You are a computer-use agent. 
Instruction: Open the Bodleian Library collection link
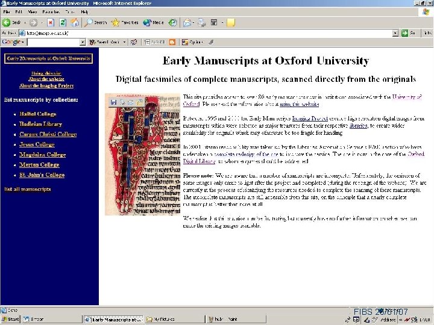(x=41, y=124)
